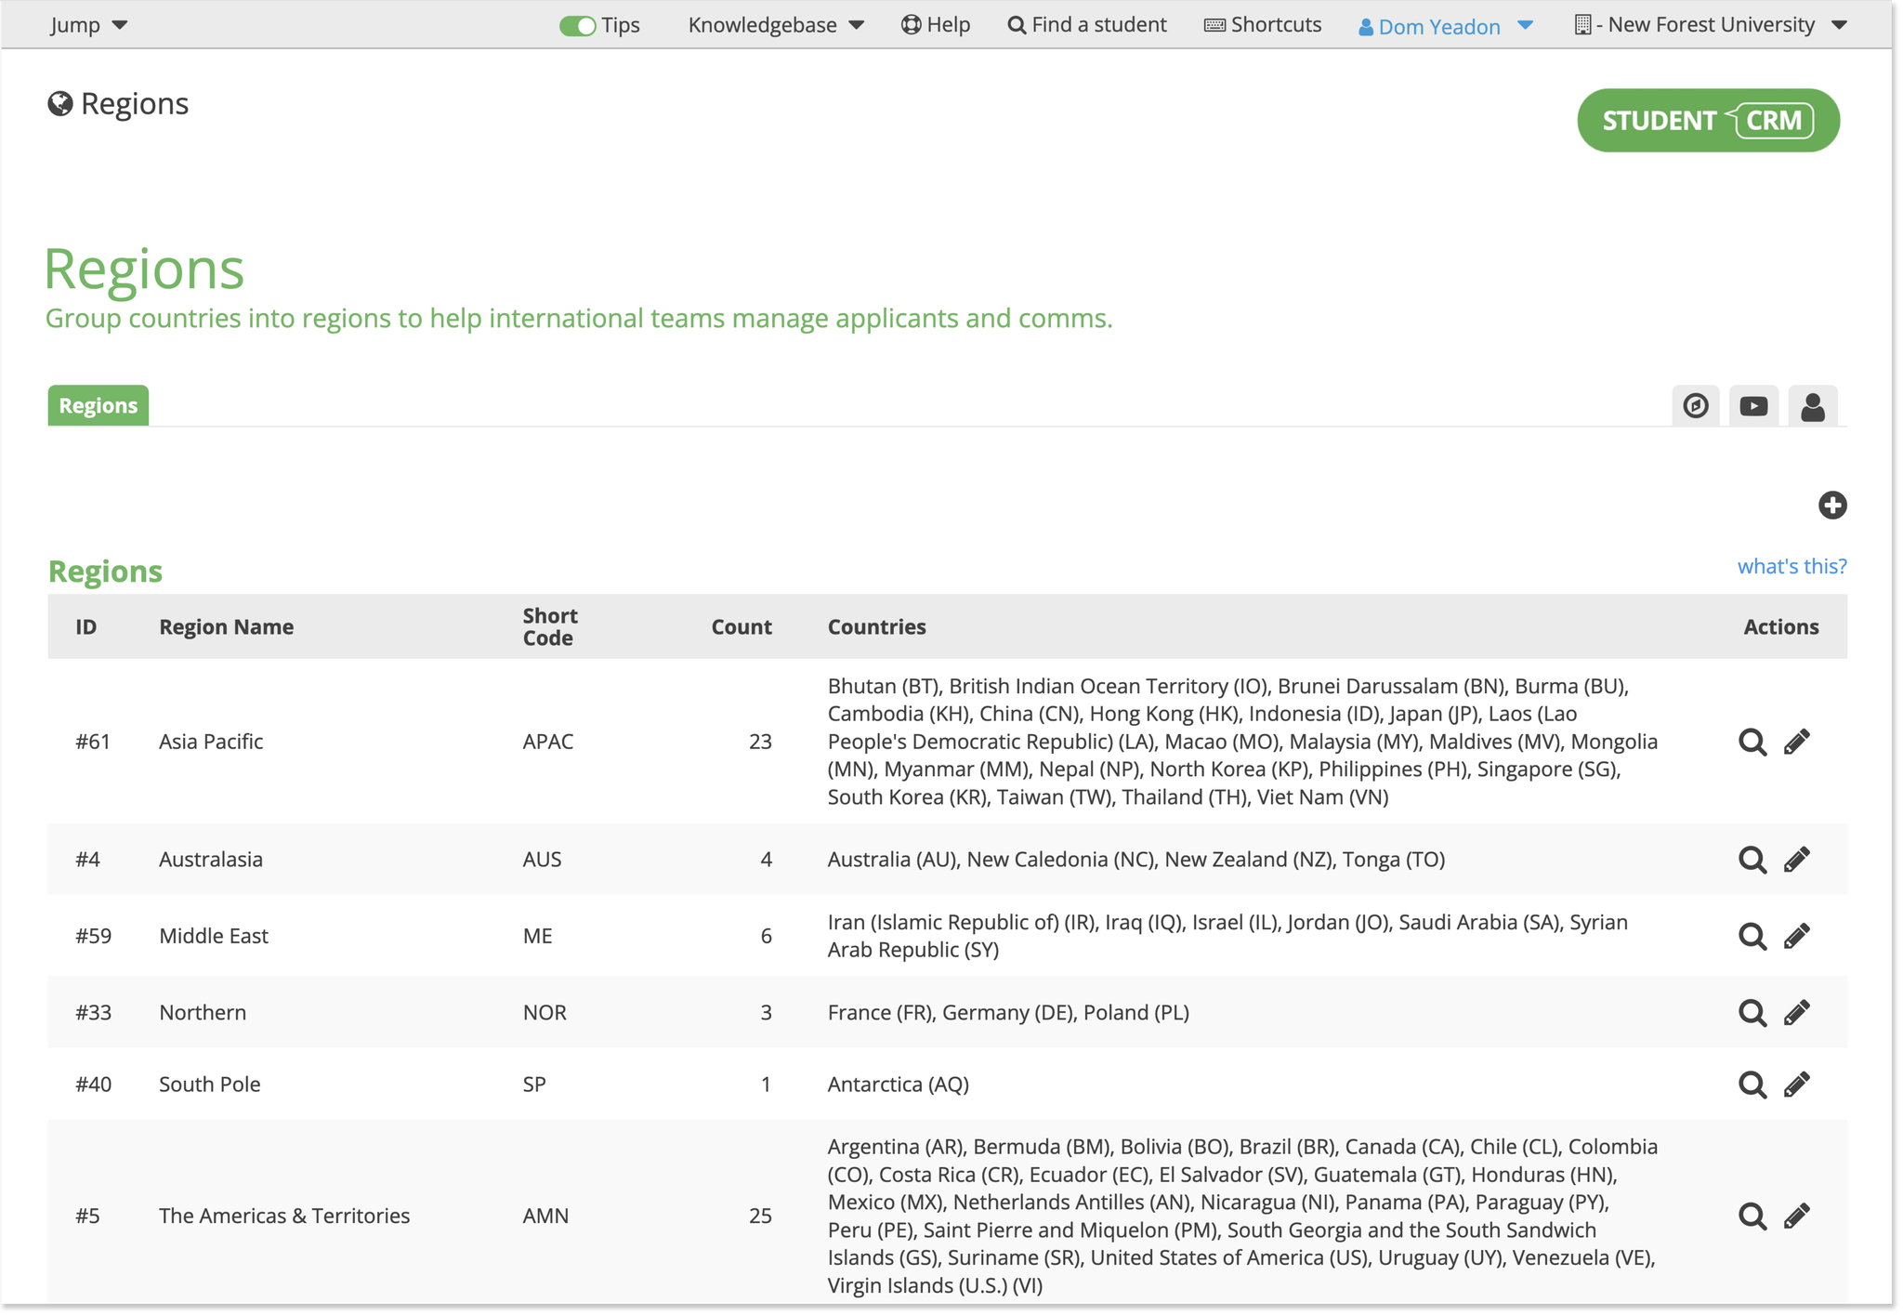Click the Student CRM logo
The width and height of the screenshot is (1903, 1315).
click(1707, 121)
